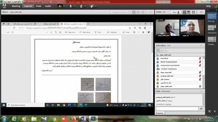Click the Request Control button

point(120,12)
